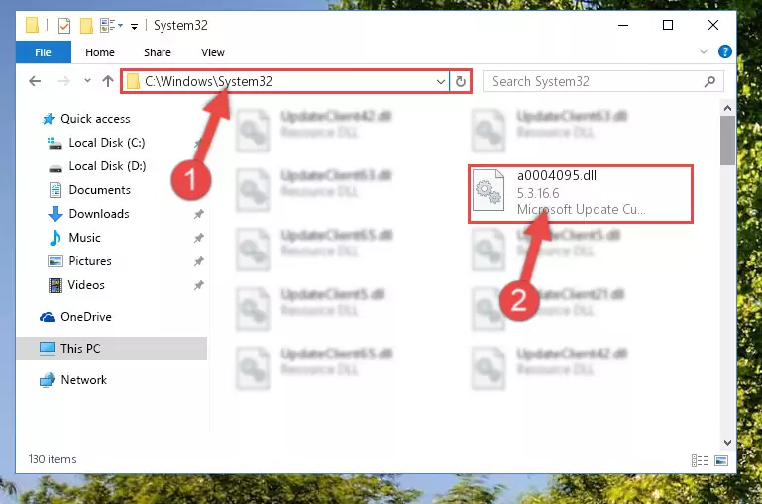Expand the ribbon using the chevron
Image resolution: width=762 pixels, height=504 pixels.
coord(703,51)
